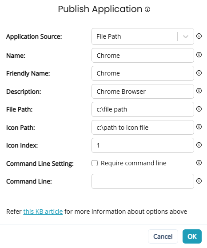Screen dimensions: 207x248
Task: Confirm with the OK button
Action: click(192, 236)
